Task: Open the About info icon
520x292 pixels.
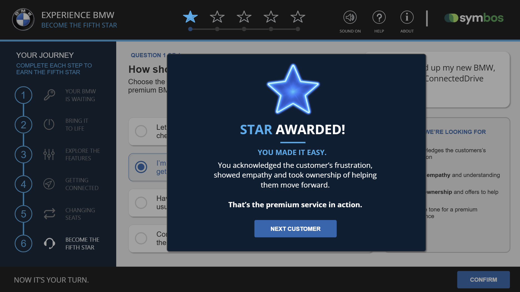Action: click(x=407, y=17)
